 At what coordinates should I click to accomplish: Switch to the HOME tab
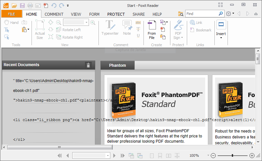click(32, 14)
